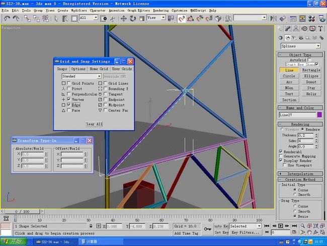The height and width of the screenshot is (246, 327).
Task: Enable the Endpoint snap checkbox
Action: (x=105, y=99)
